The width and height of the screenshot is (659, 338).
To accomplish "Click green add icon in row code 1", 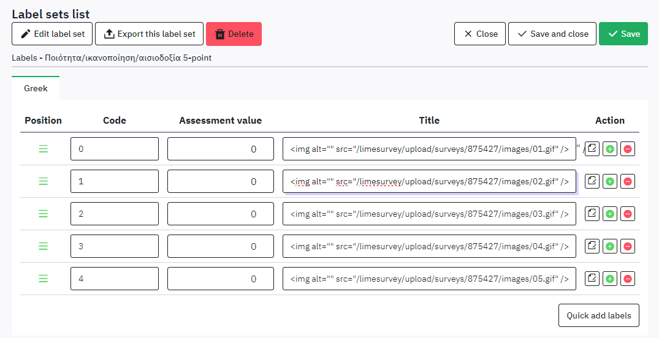I will [609, 181].
